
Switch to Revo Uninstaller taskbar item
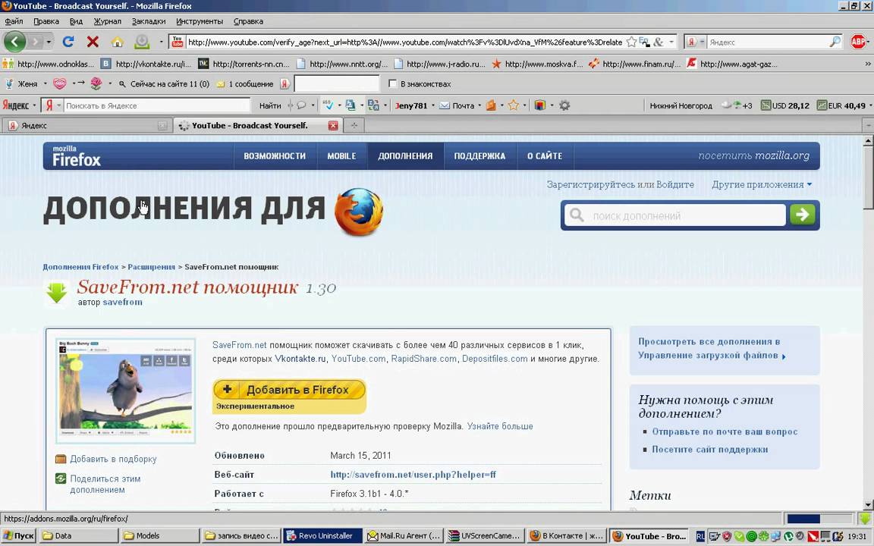tap(322, 536)
